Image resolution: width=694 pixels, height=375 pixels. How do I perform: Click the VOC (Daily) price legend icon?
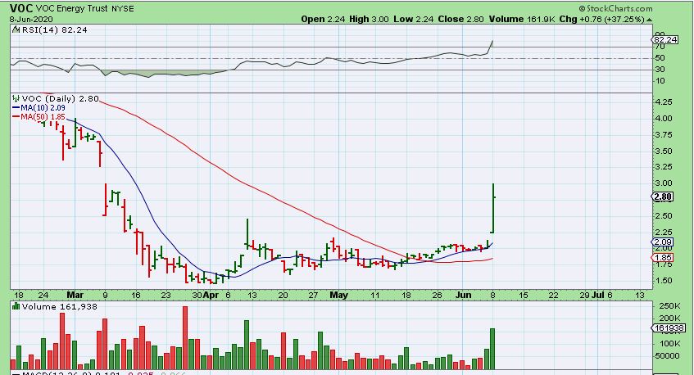[x=16, y=98]
